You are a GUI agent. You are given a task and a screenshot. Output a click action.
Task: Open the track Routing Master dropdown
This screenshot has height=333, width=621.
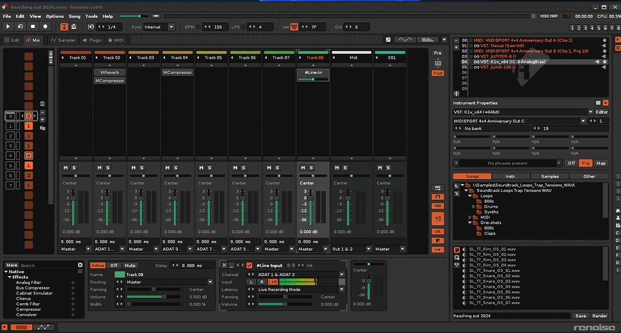click(164, 282)
